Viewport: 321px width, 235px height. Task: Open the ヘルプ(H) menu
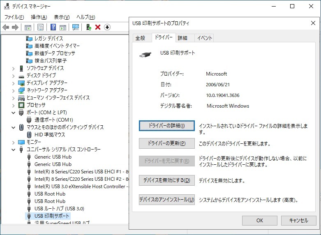coord(86,17)
